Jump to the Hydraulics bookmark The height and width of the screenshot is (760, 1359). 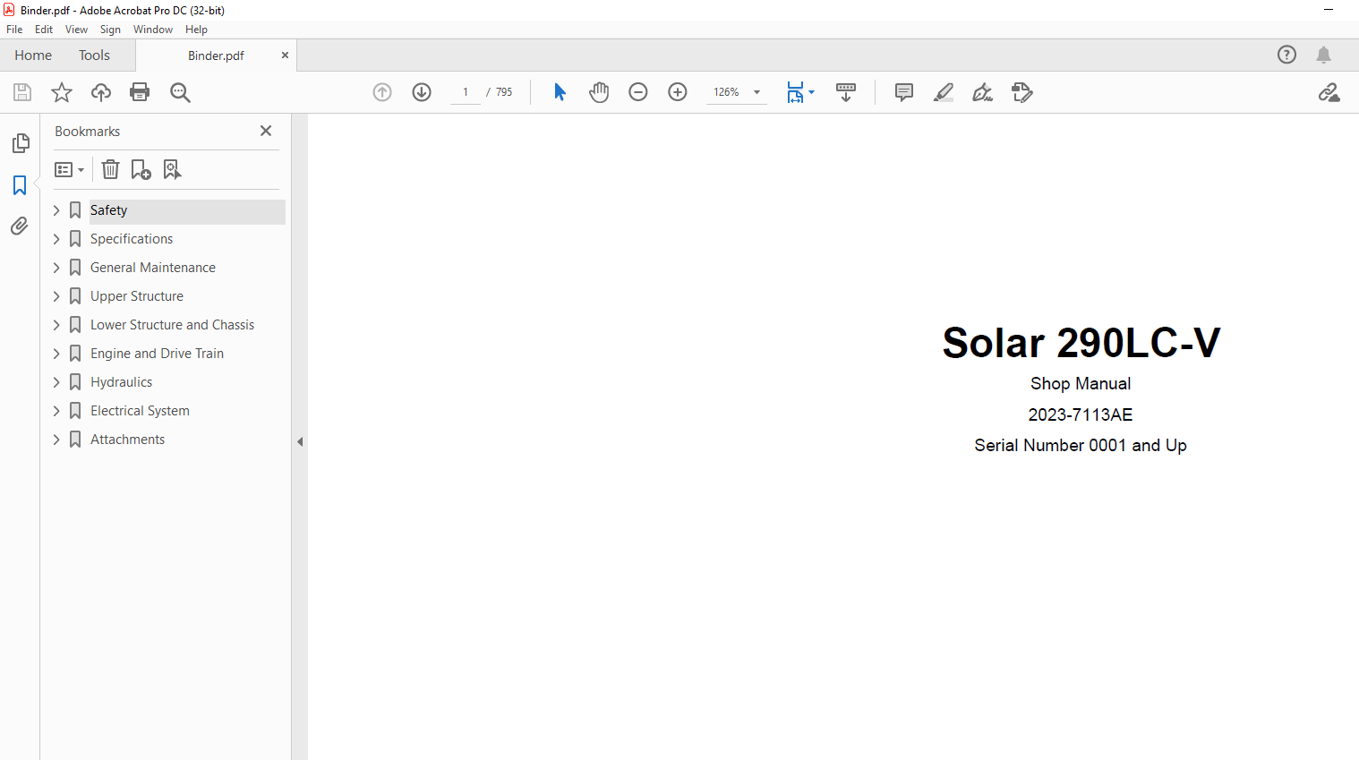pos(122,382)
